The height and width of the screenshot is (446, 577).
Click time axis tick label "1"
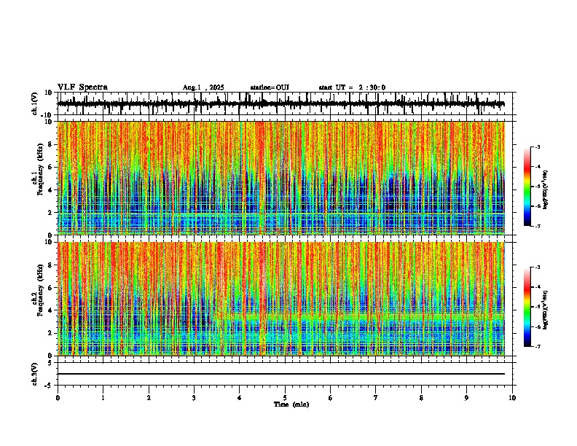[x=103, y=398]
